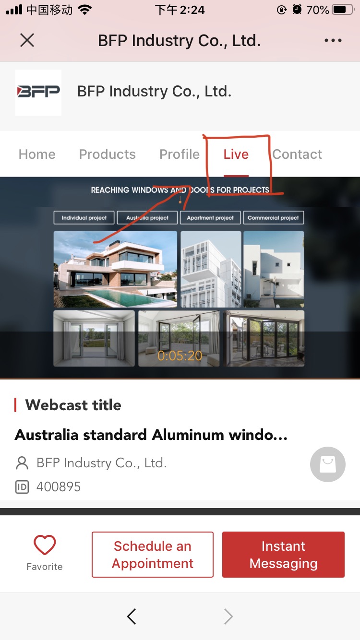This screenshot has width=360, height=640.
Task: Tap the BFP Industry Co., Ltd. presenter name
Action: (x=102, y=463)
